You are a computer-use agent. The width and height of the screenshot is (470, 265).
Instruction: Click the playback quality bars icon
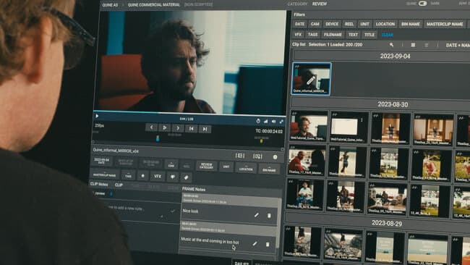[x=266, y=121]
